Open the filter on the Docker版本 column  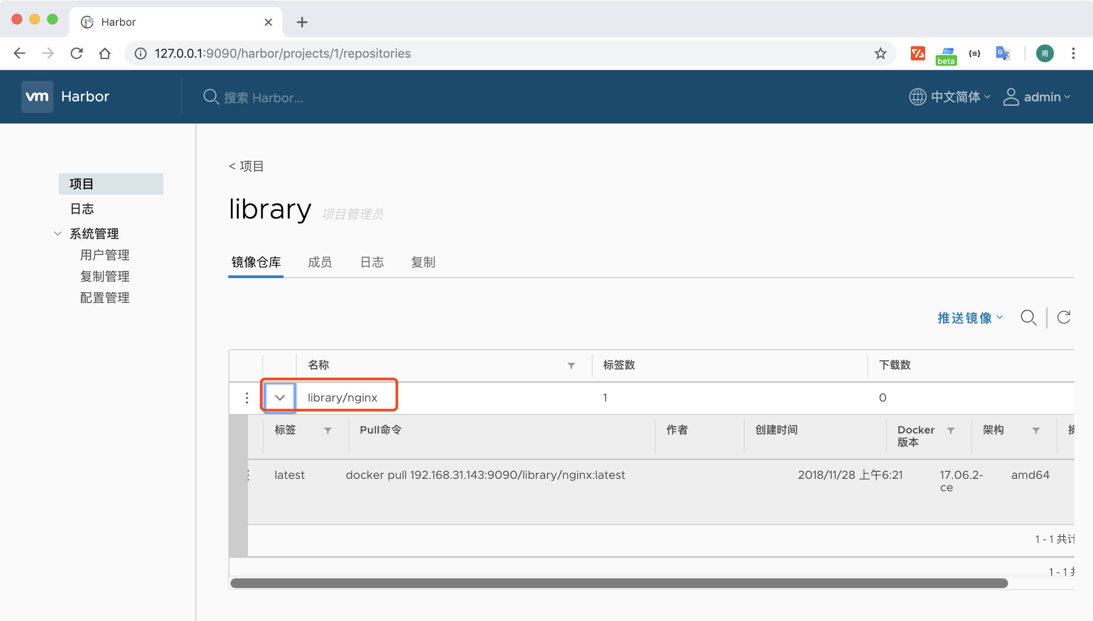coord(951,430)
